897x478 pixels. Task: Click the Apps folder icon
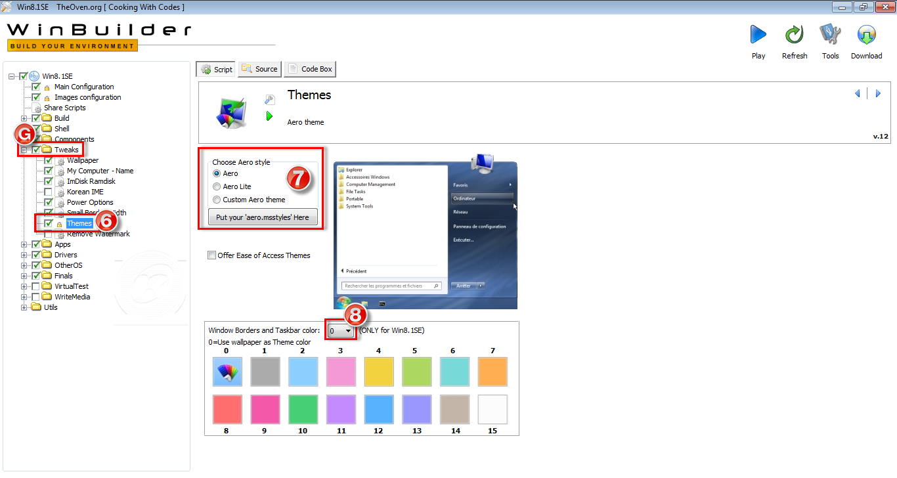click(x=47, y=244)
